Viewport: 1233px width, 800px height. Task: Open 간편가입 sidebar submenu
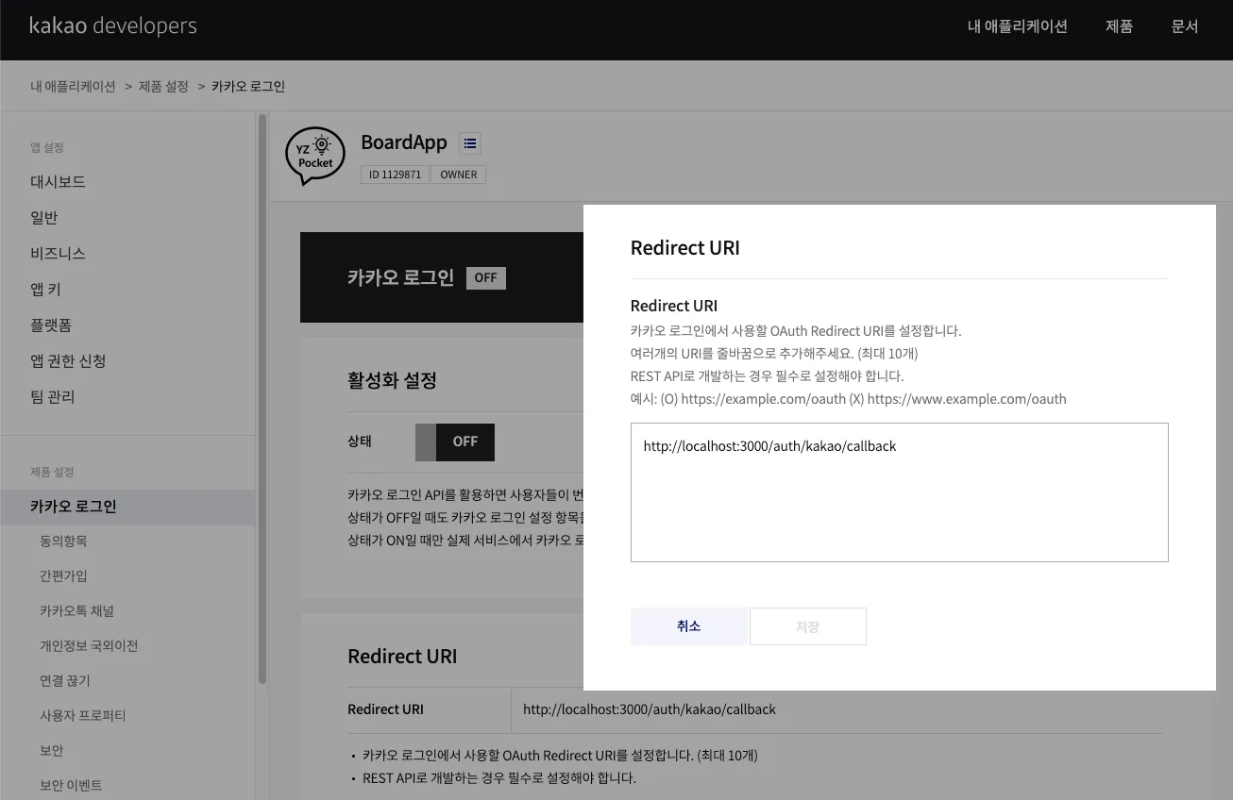pyautogui.click(x=63, y=576)
